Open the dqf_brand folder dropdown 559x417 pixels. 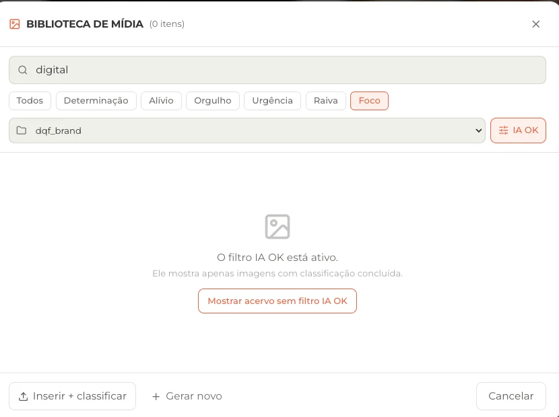[x=247, y=130]
